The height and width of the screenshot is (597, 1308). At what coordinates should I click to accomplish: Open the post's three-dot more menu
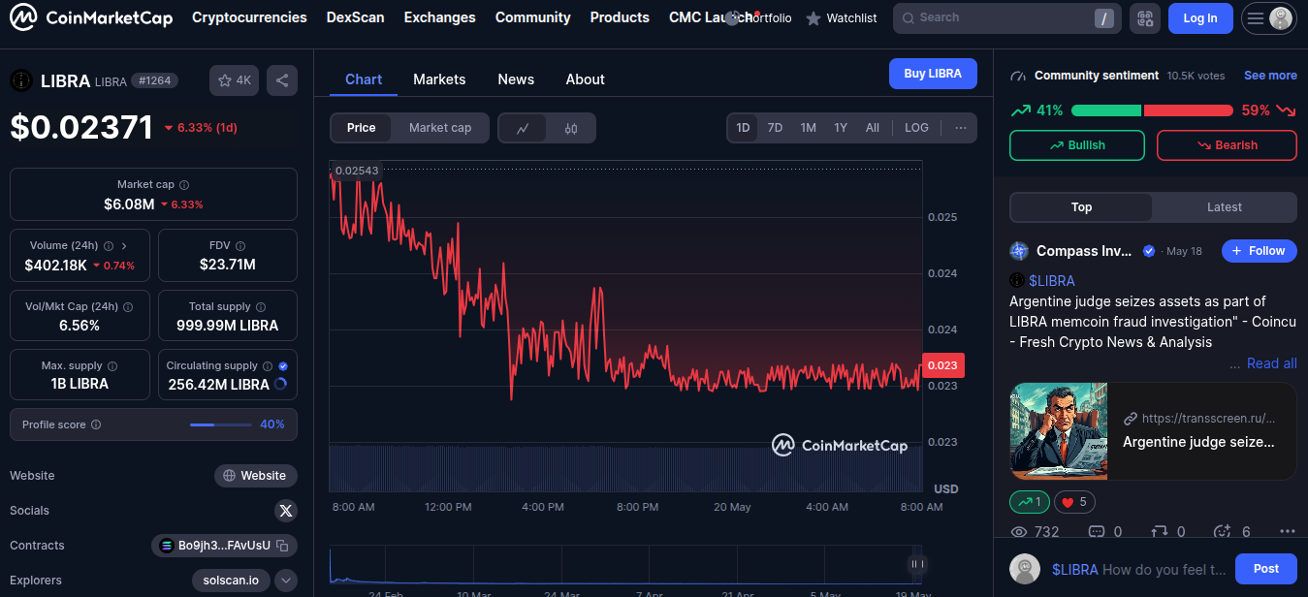(1288, 532)
